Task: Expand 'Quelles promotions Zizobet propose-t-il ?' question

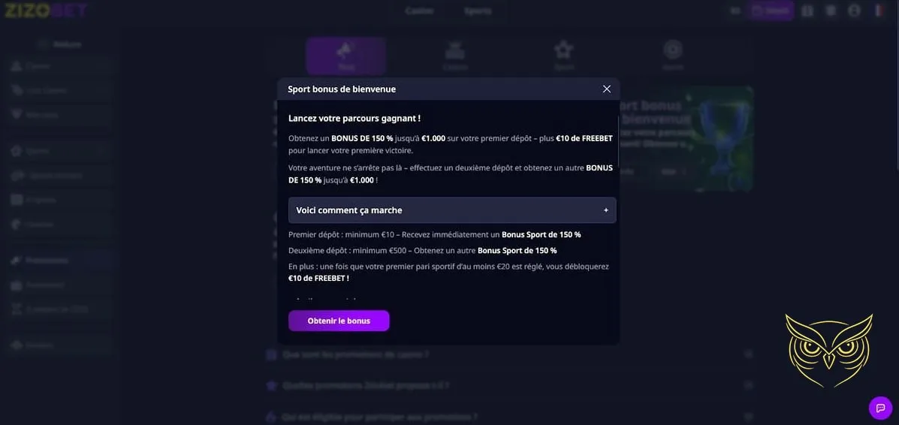Action: 365,385
